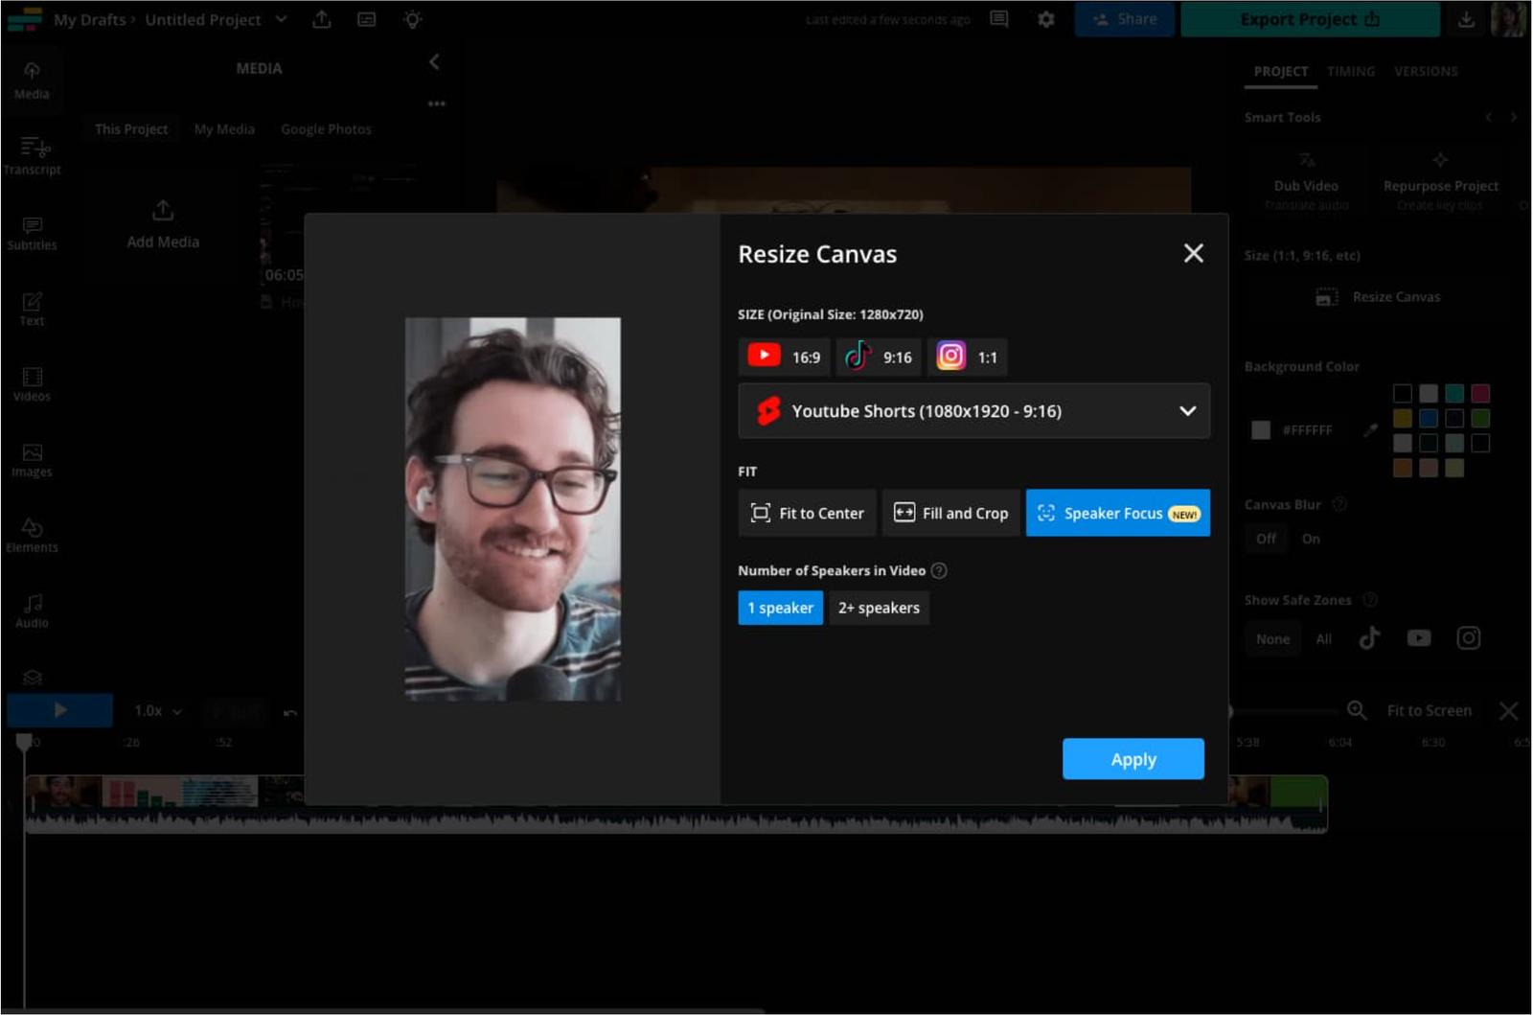Apply the canvas resize
Viewport: 1533px width, 1015px height.
1133,758
